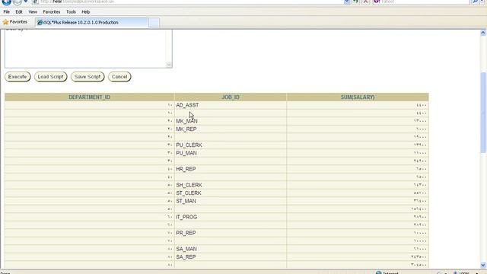Image resolution: width=487 pixels, height=274 pixels.
Task: Click the page scrollbar up arrow
Action: point(483,33)
